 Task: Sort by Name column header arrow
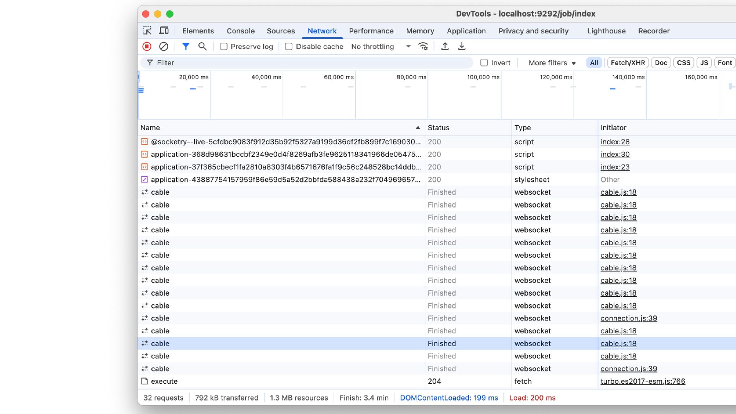[418, 128]
